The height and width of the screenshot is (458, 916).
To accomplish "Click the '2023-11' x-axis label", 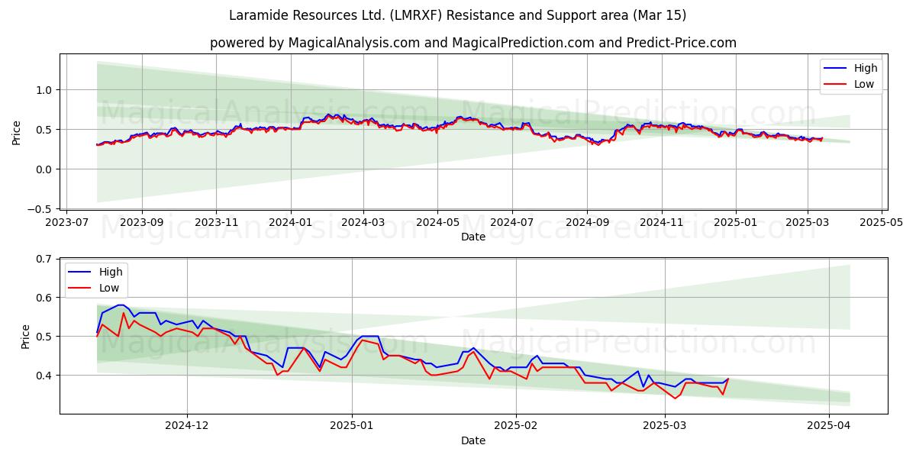I will [x=216, y=224].
